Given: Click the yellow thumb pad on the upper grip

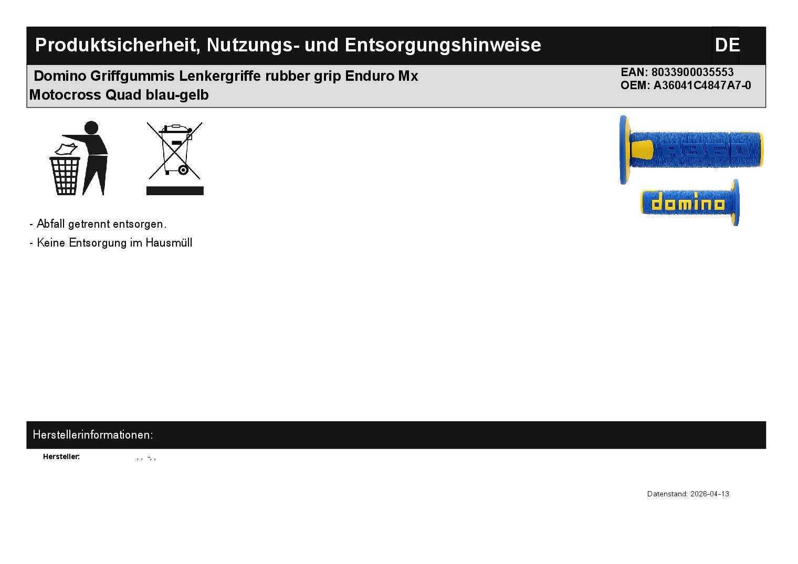Looking at the screenshot, I should (642, 150).
